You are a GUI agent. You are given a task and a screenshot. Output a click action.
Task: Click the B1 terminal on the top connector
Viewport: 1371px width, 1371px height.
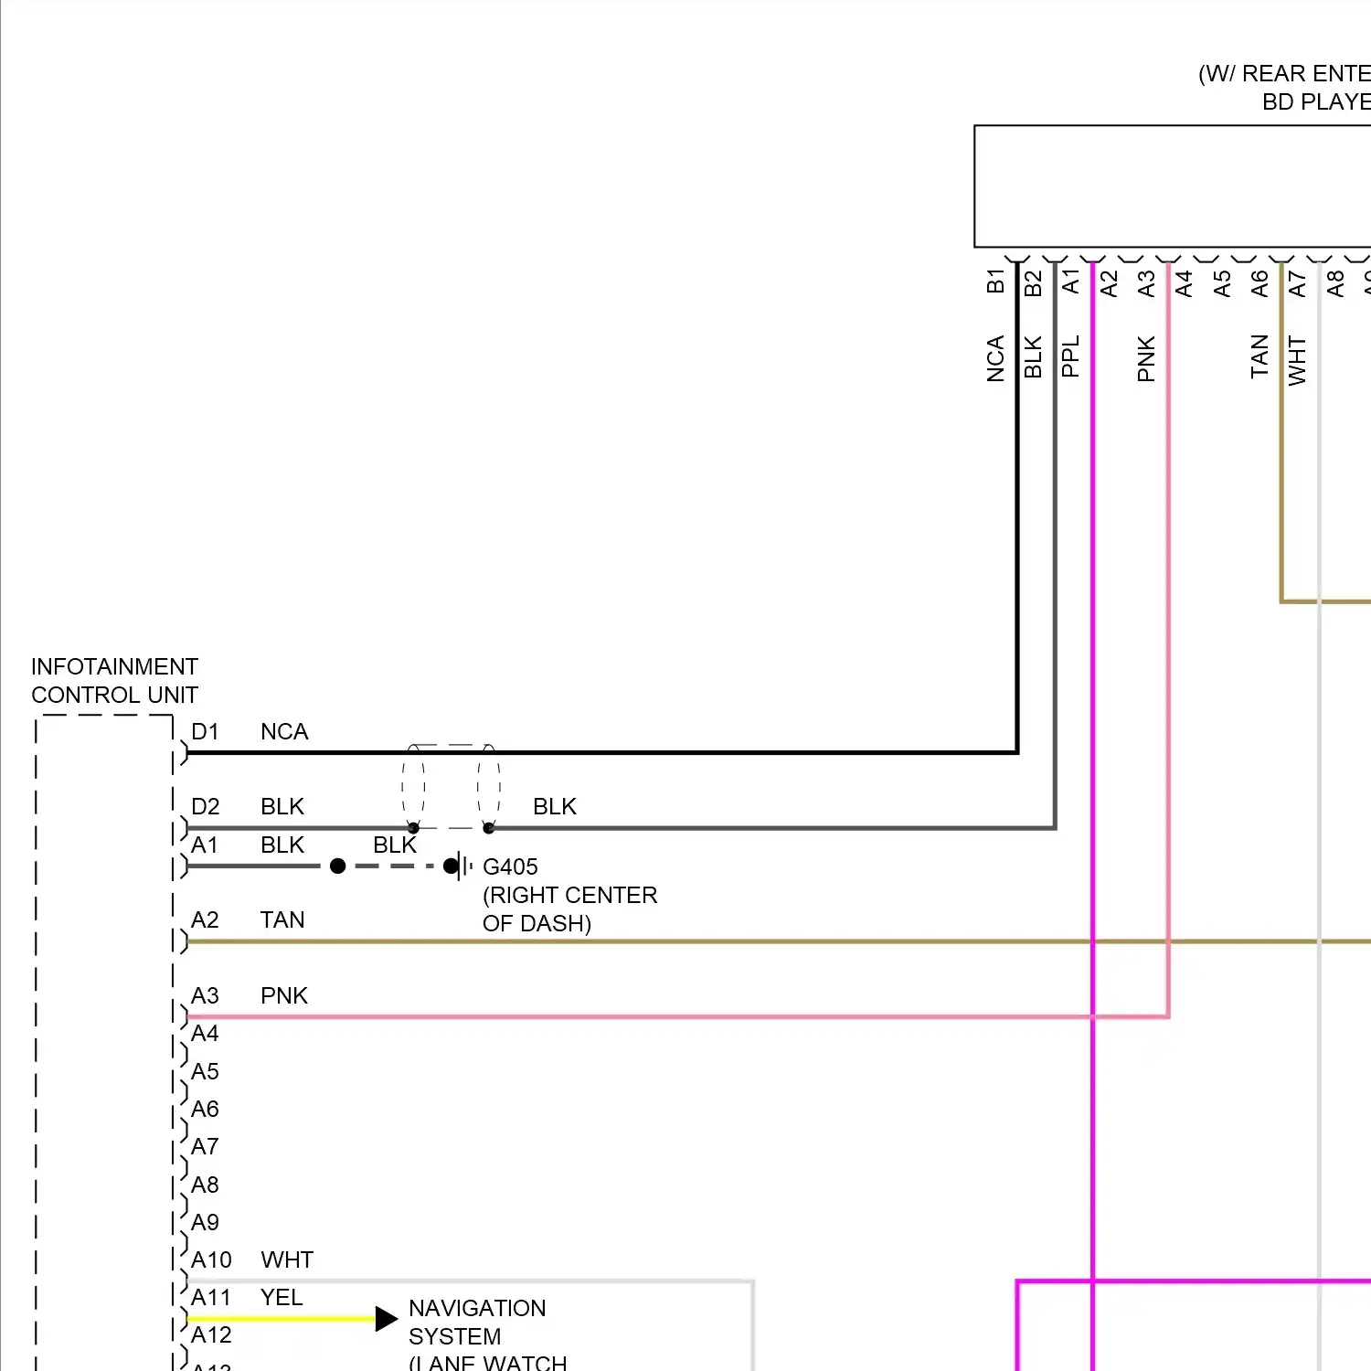(x=995, y=281)
